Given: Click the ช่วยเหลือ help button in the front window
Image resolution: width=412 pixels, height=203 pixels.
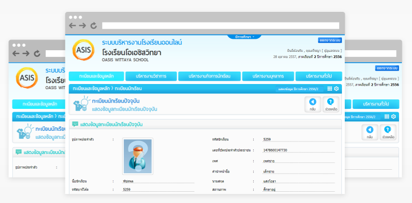Looking at the screenshot, I should [x=331, y=104].
